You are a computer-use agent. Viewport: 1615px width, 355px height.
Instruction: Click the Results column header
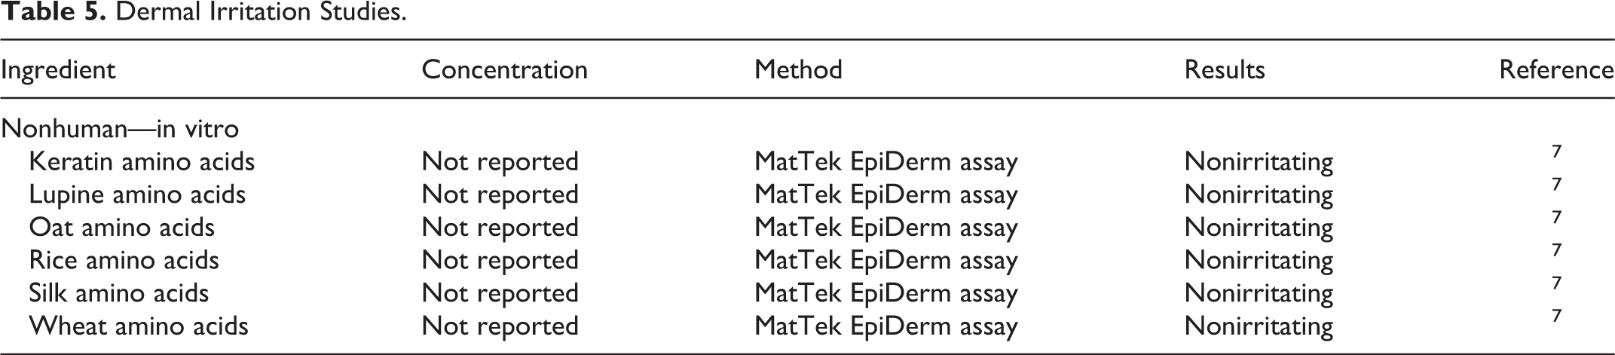click(1225, 69)
